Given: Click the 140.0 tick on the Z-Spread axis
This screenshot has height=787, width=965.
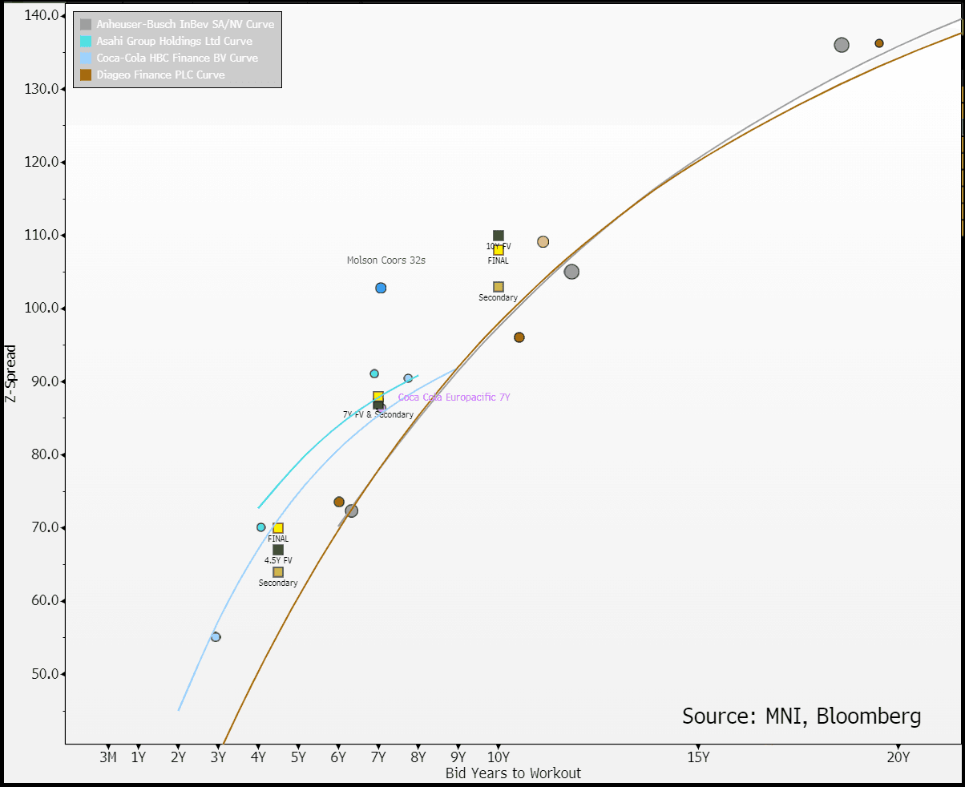Looking at the screenshot, I should (42, 15).
